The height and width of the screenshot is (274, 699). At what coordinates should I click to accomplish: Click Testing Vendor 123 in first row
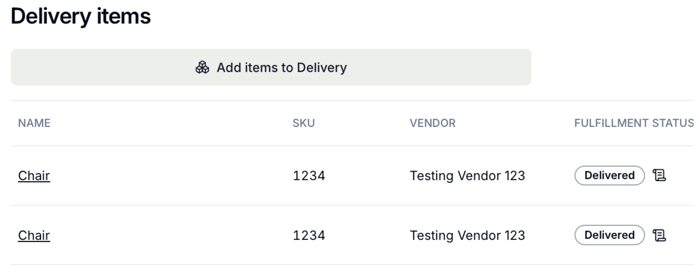pyautogui.click(x=467, y=175)
